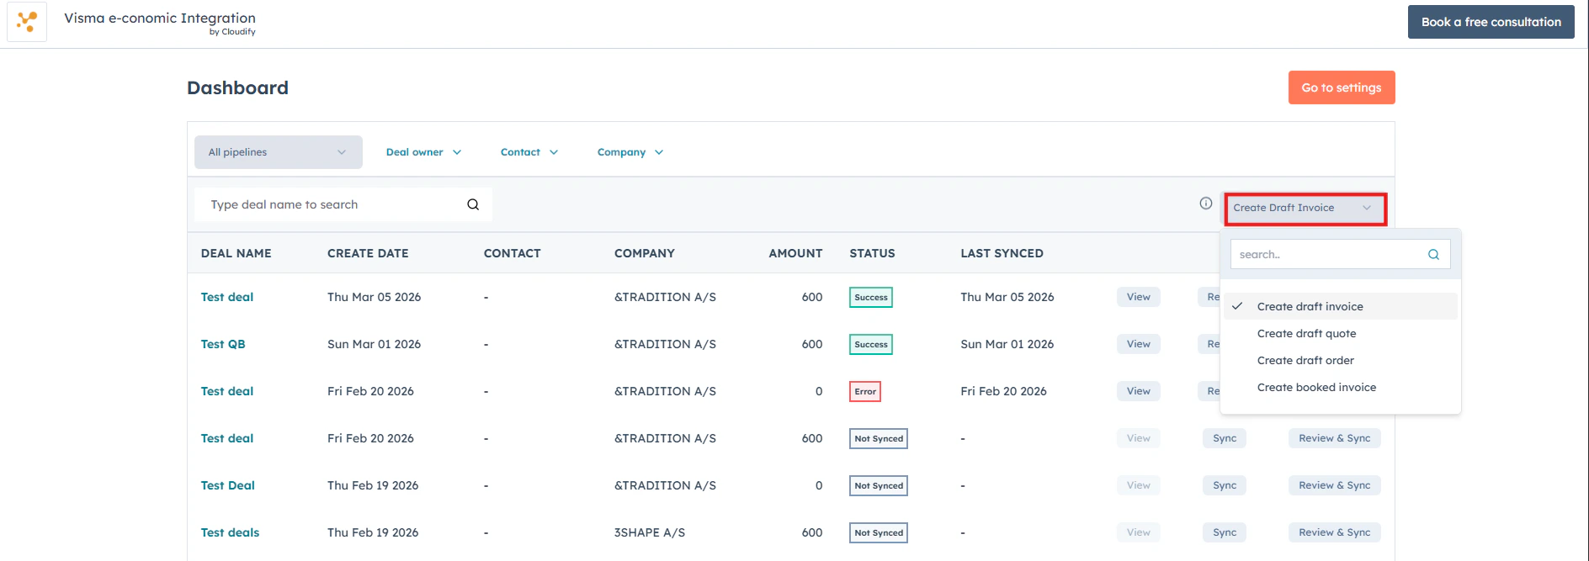This screenshot has height=561, width=1589.
Task: Review & Sync the Fri Feb 20 deal
Action: [1335, 438]
